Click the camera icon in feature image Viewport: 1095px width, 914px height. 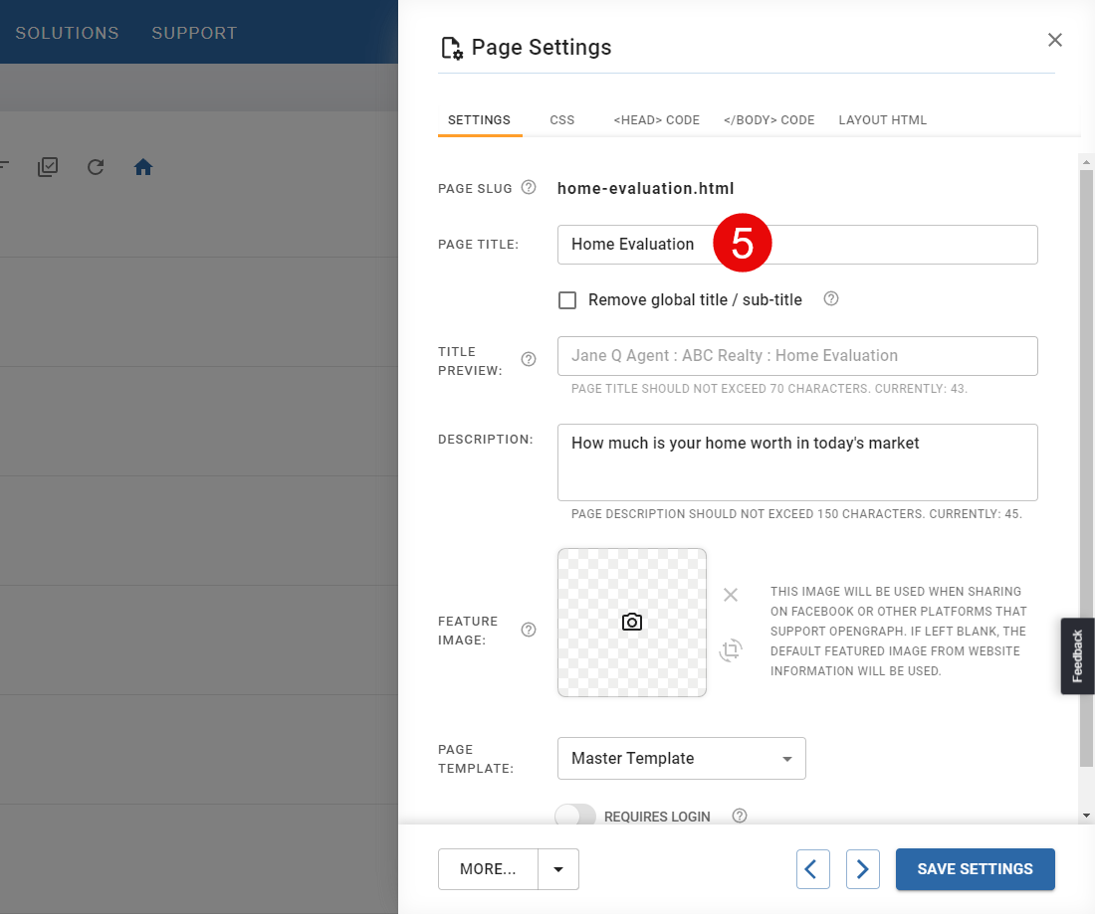[x=631, y=622]
